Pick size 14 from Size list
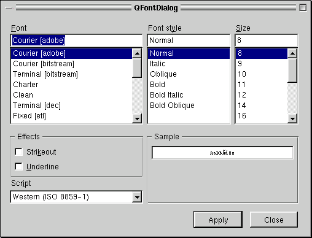Image resolution: width=312 pixels, height=238 pixels. pyautogui.click(x=262, y=106)
